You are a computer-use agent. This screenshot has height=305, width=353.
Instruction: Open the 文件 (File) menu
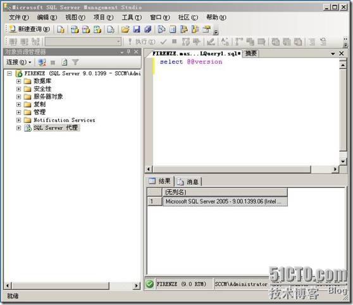point(19,17)
